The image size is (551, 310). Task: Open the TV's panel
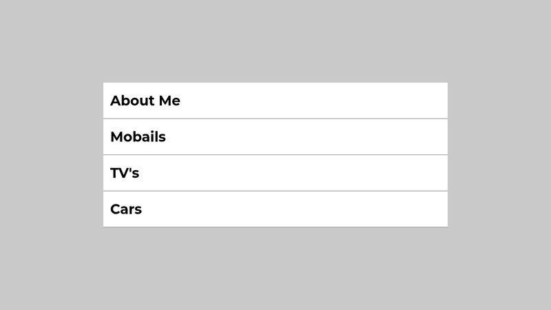tap(275, 173)
